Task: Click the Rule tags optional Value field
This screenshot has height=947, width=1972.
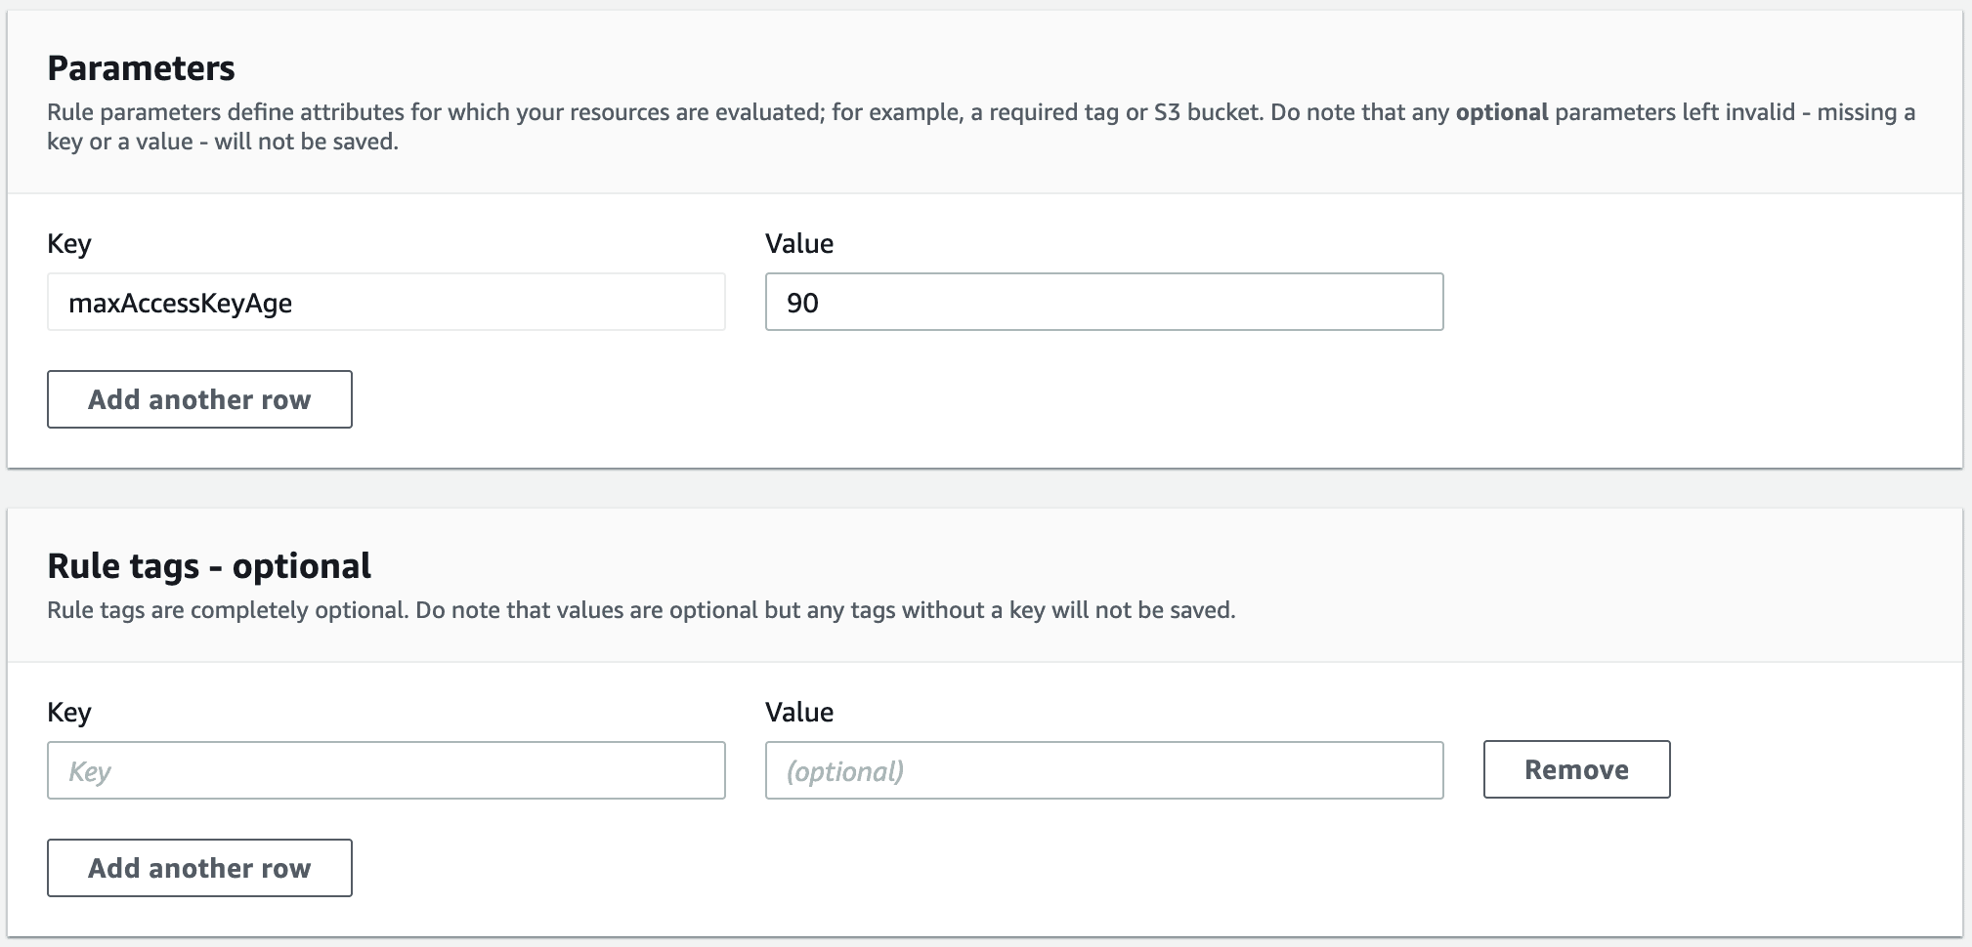Action: (1104, 770)
